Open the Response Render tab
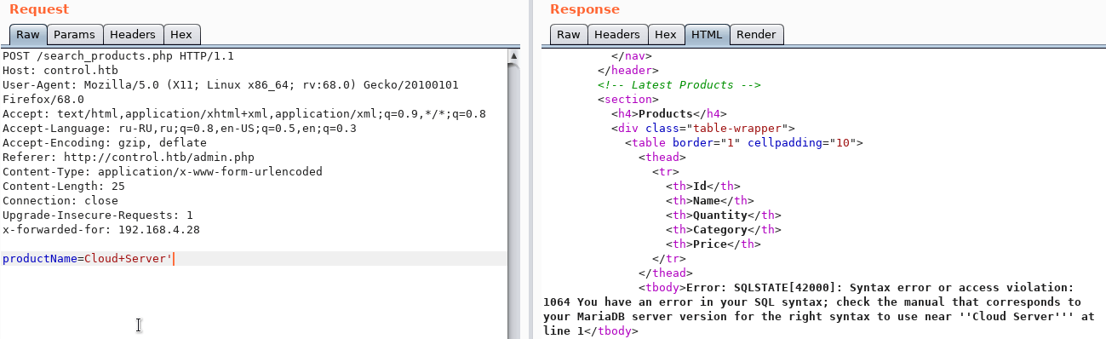1106x339 pixels. (x=756, y=35)
